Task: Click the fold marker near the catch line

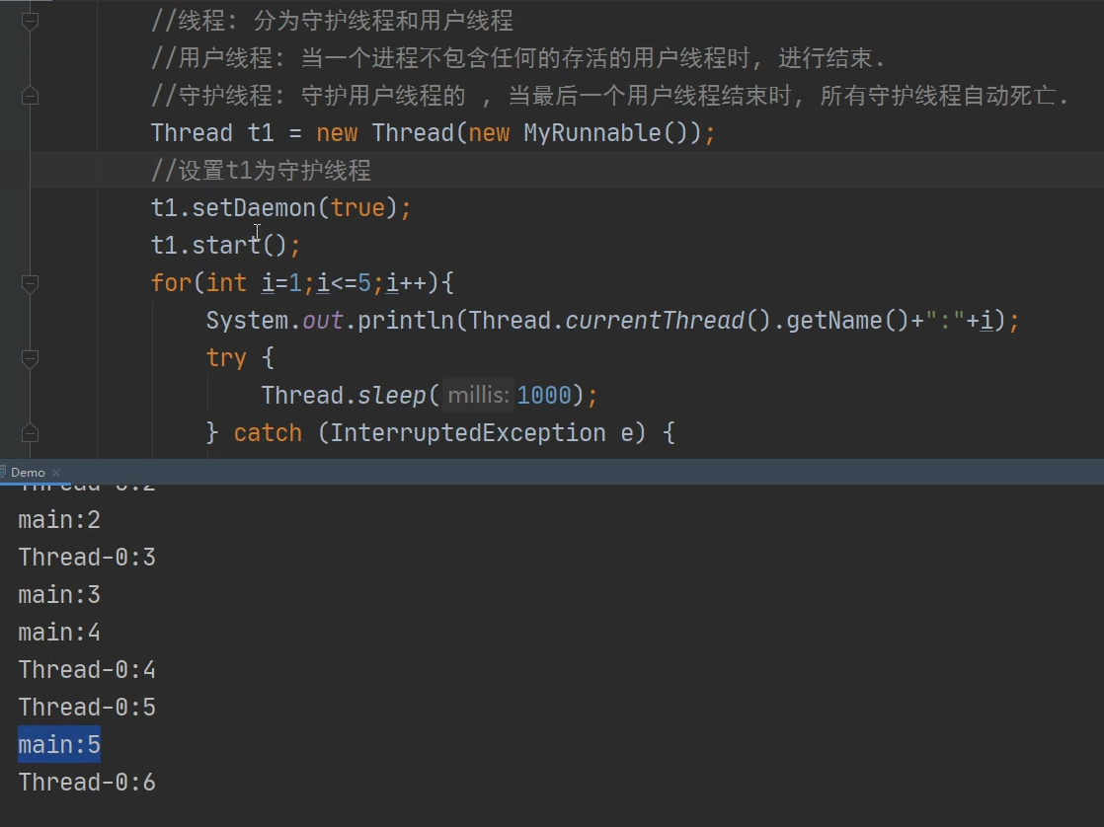Action: [x=30, y=431]
